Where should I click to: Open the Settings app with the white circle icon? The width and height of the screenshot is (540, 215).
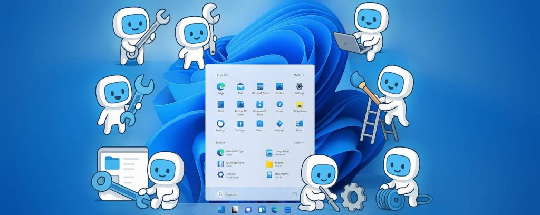[x=220, y=126]
